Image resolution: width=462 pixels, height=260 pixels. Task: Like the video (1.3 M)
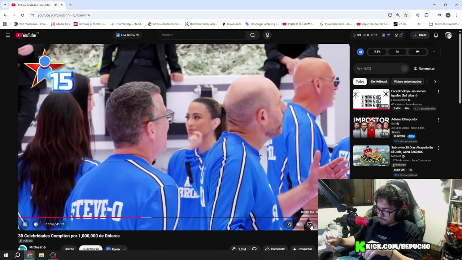click(239, 249)
